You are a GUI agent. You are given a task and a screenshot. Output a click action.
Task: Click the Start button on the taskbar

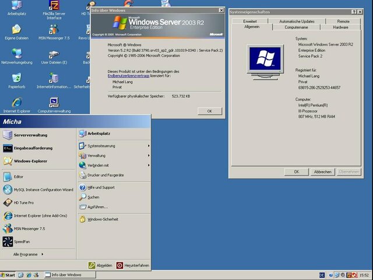tap(8, 275)
